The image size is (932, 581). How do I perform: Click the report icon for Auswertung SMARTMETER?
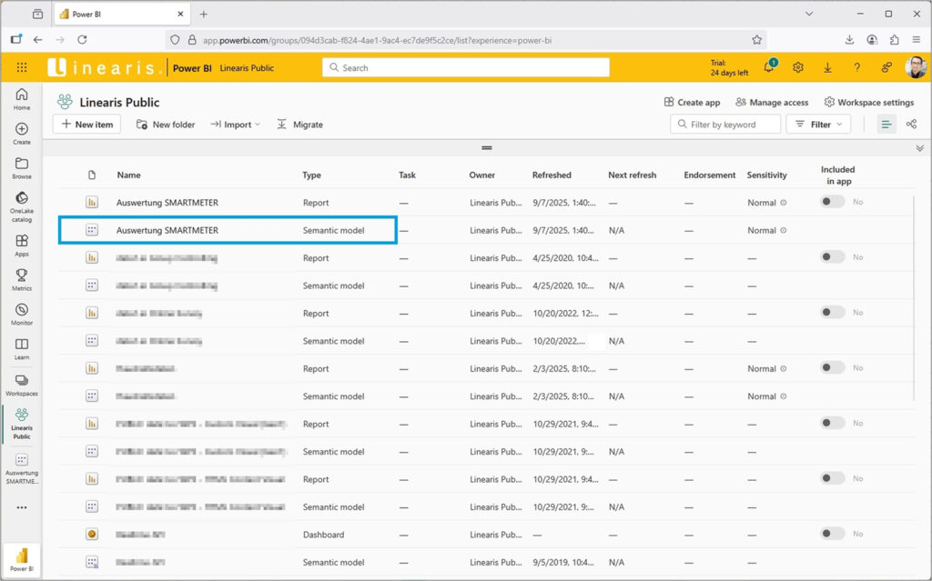(92, 203)
